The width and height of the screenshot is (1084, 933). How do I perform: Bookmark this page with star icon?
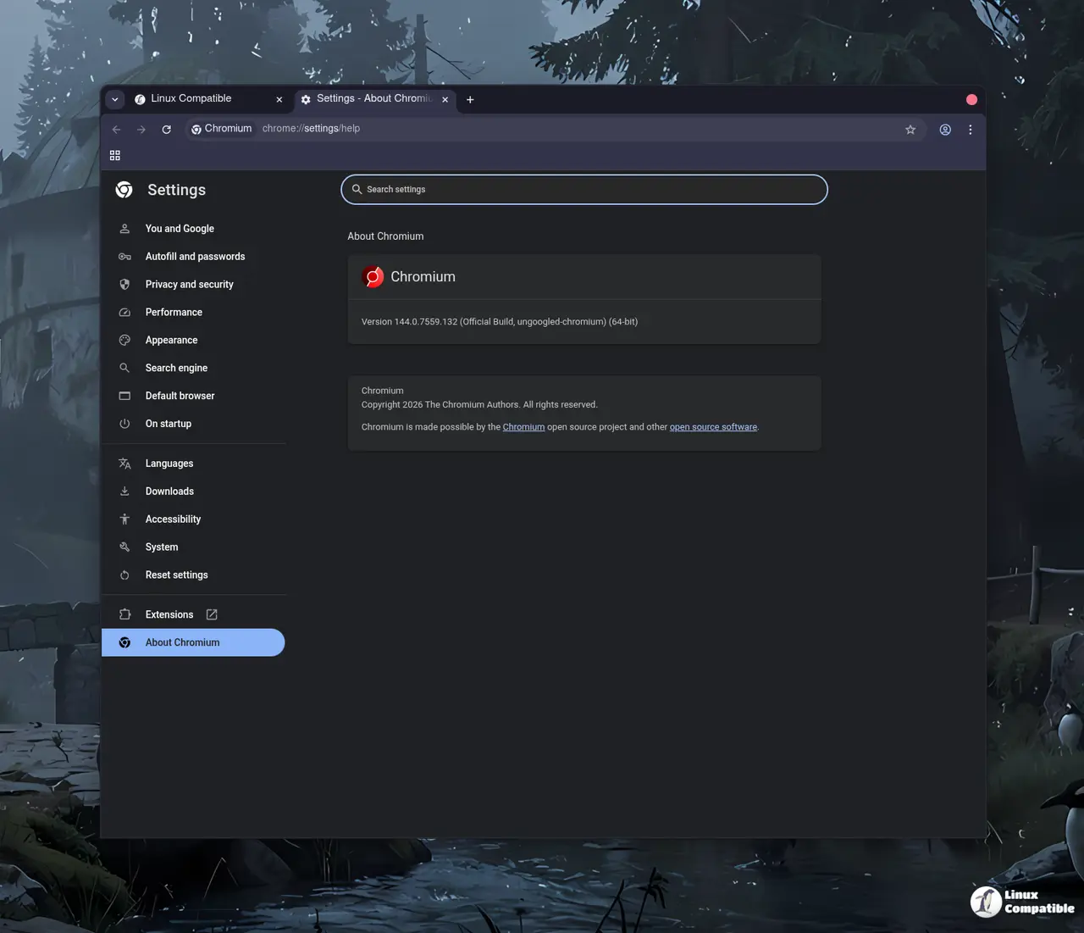coord(910,130)
